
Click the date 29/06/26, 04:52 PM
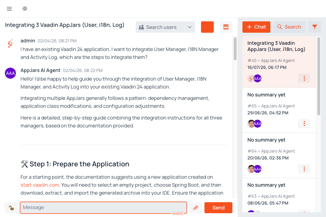[268, 113]
